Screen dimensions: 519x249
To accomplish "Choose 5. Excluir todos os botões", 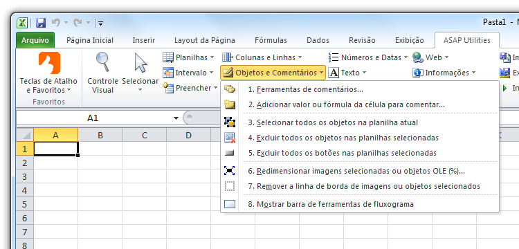I will [360, 153].
